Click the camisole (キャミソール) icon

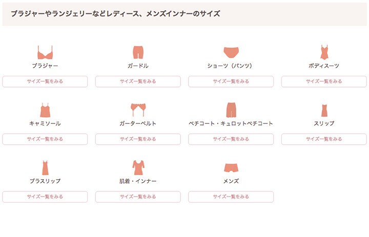pyautogui.click(x=45, y=110)
